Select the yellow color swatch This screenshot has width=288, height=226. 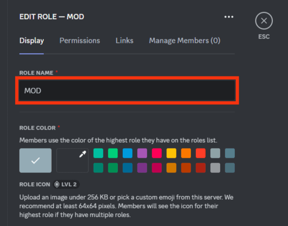click(172, 153)
